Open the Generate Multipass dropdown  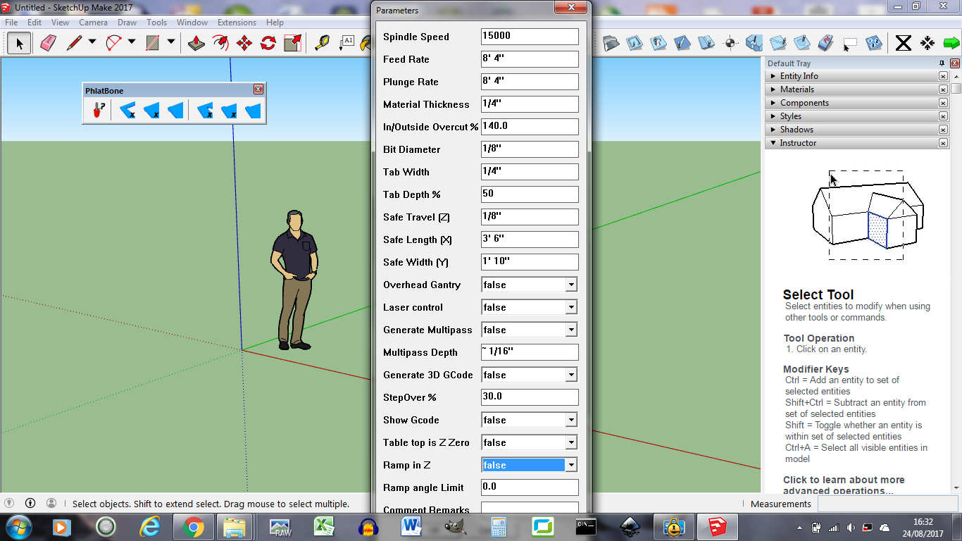point(571,330)
